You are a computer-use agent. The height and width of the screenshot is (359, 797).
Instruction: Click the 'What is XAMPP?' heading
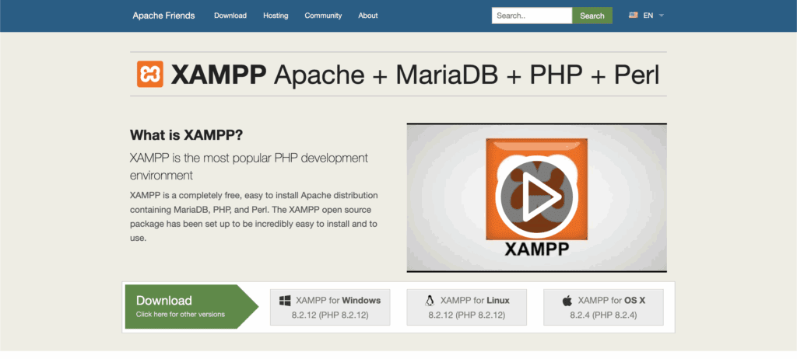pos(187,135)
